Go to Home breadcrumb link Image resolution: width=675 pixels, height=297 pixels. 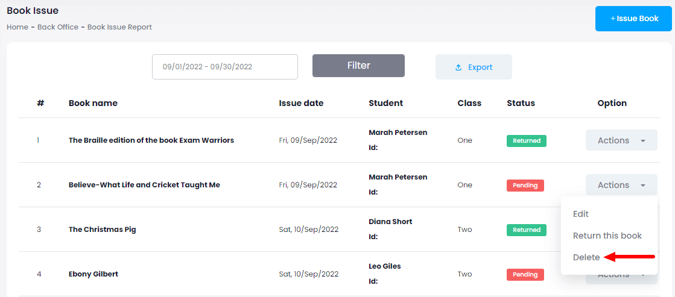[17, 27]
